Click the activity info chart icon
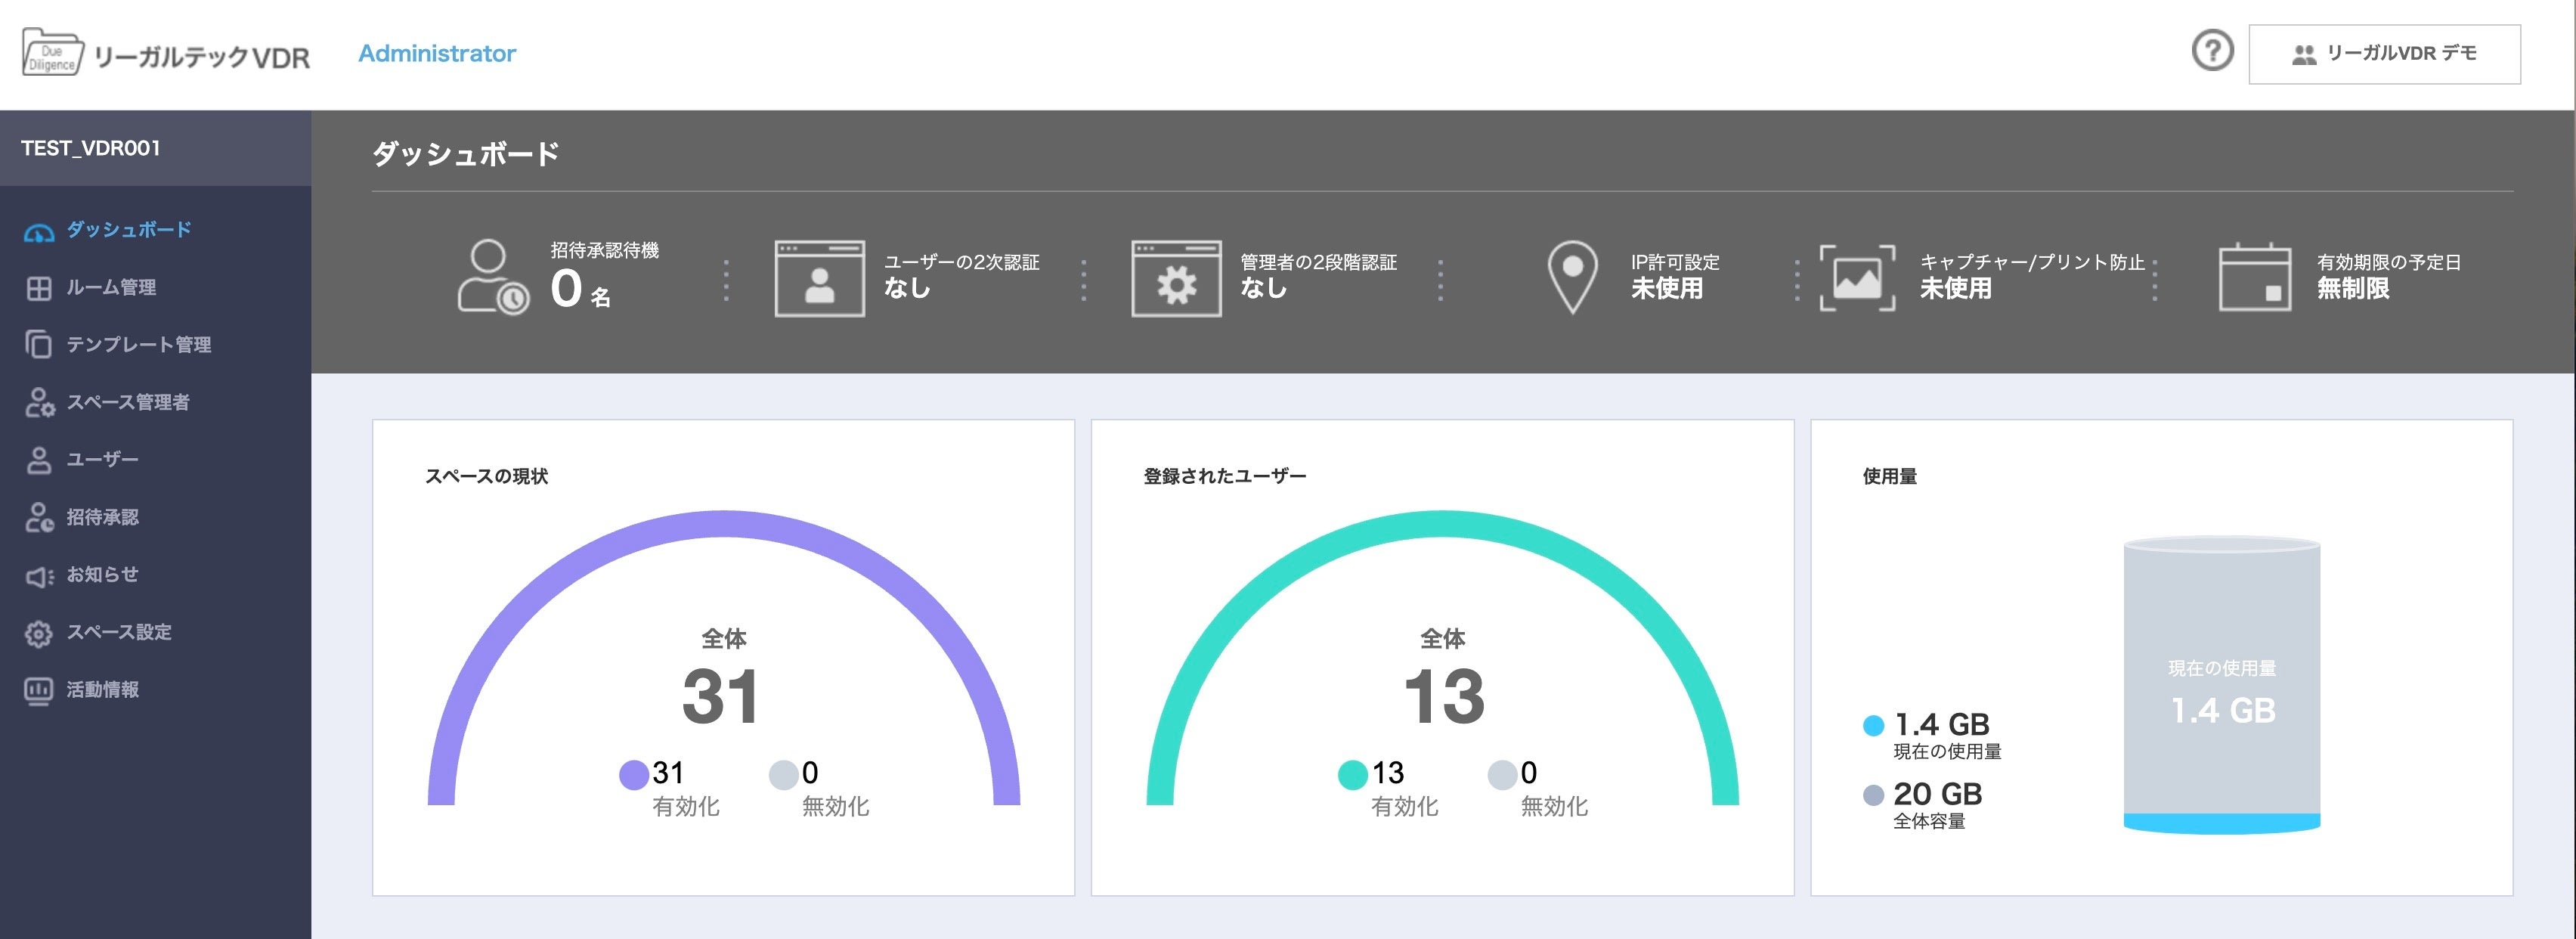Image resolution: width=2576 pixels, height=939 pixels. 38,691
